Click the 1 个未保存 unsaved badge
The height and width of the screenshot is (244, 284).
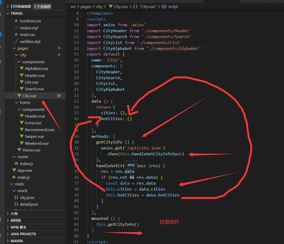point(42,7)
